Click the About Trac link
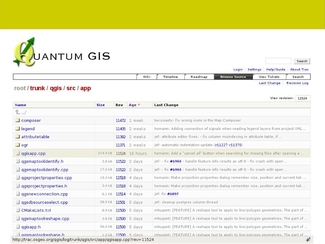Viewport: 325px width, 244px height. [x=299, y=70]
